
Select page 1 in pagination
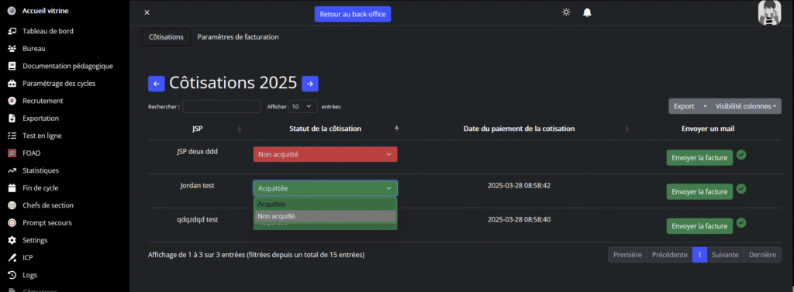click(699, 255)
